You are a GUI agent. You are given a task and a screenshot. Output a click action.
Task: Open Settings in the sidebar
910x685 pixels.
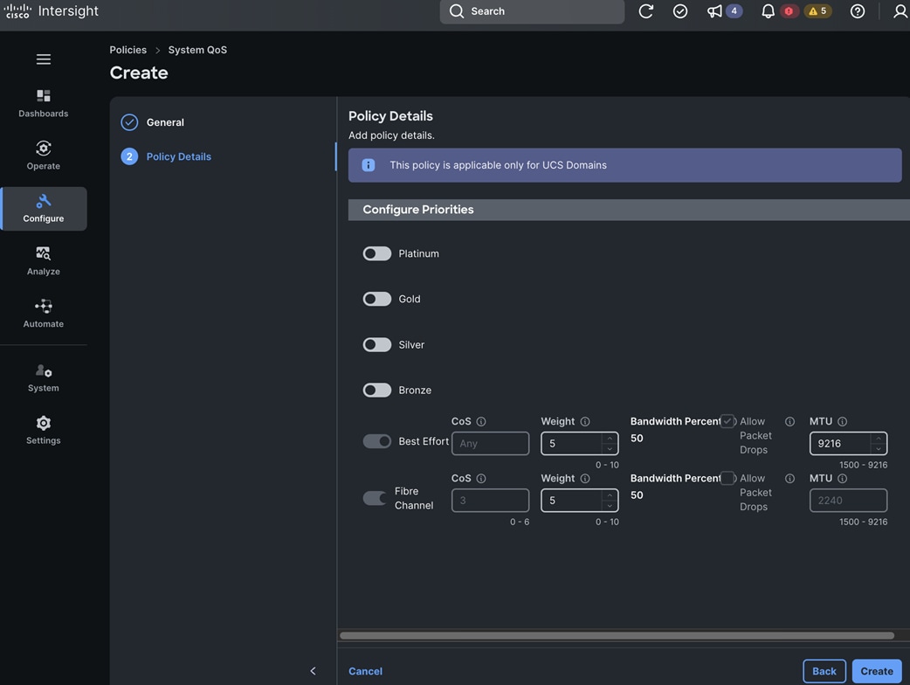[44, 430]
